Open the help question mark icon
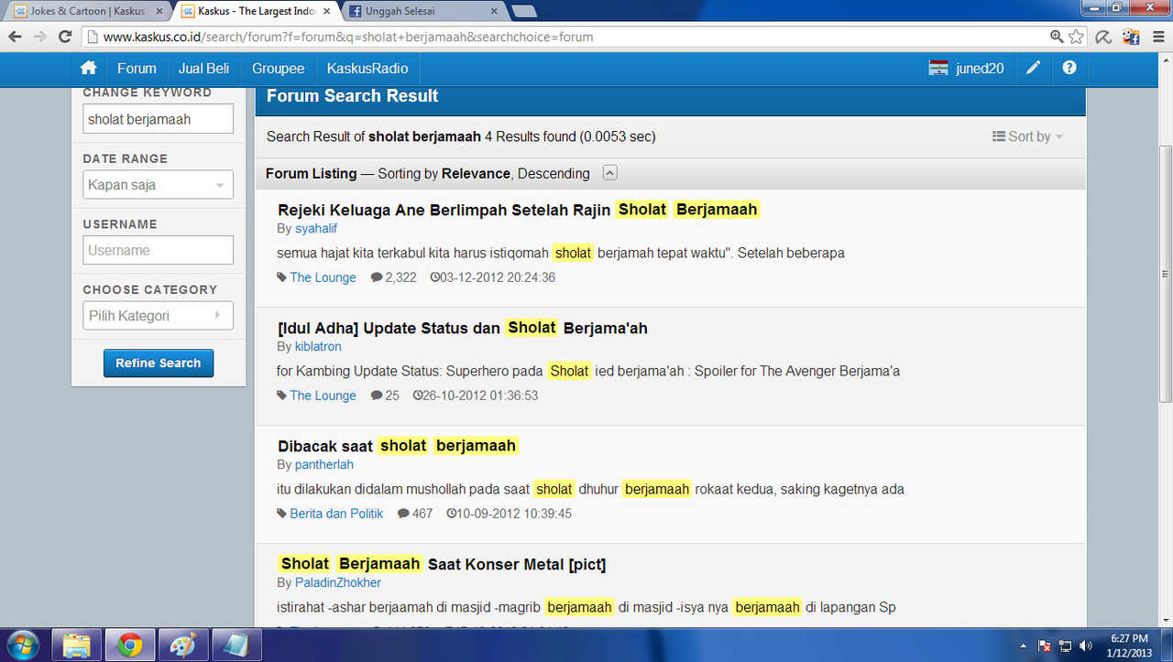 coord(1069,68)
